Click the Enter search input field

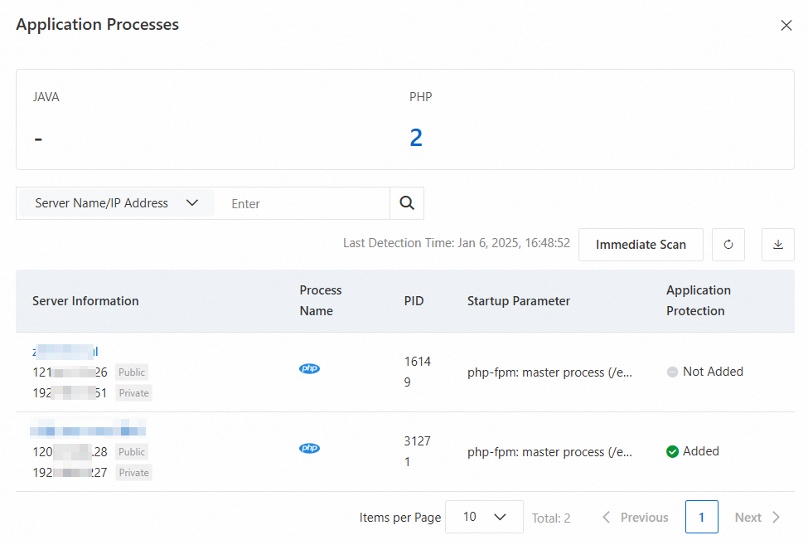(304, 204)
